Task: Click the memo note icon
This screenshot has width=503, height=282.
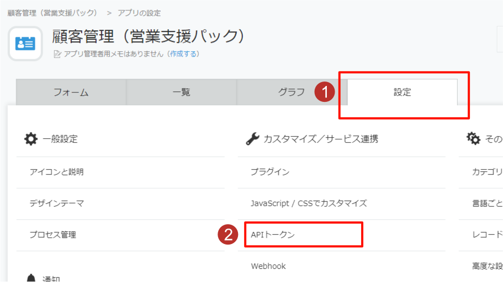Action: [x=57, y=54]
